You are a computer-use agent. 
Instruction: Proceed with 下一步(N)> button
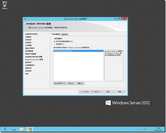point(96,92)
